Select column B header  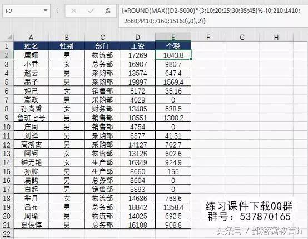click(67, 37)
